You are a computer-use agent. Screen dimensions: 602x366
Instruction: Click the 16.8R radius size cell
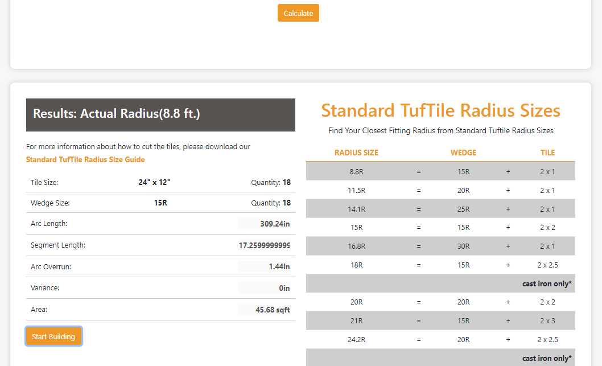pos(356,246)
